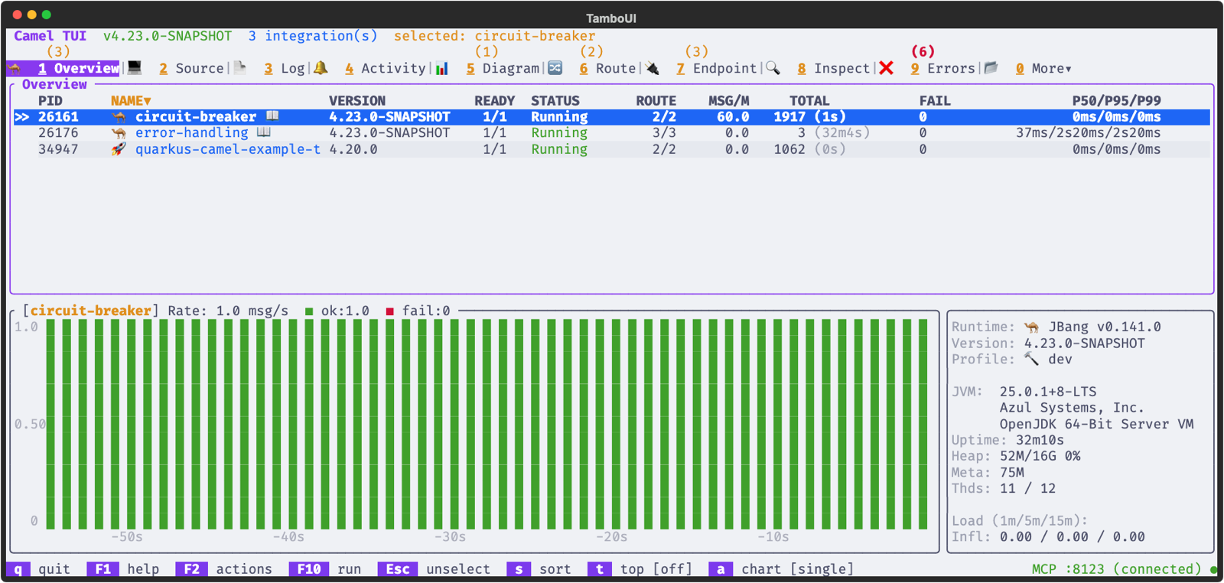Click book icon after circuit-breaker name
Screen dimensions: 1224x583
pos(272,116)
